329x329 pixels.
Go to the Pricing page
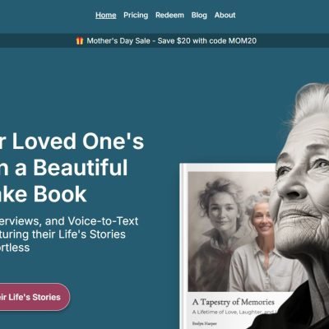(136, 15)
